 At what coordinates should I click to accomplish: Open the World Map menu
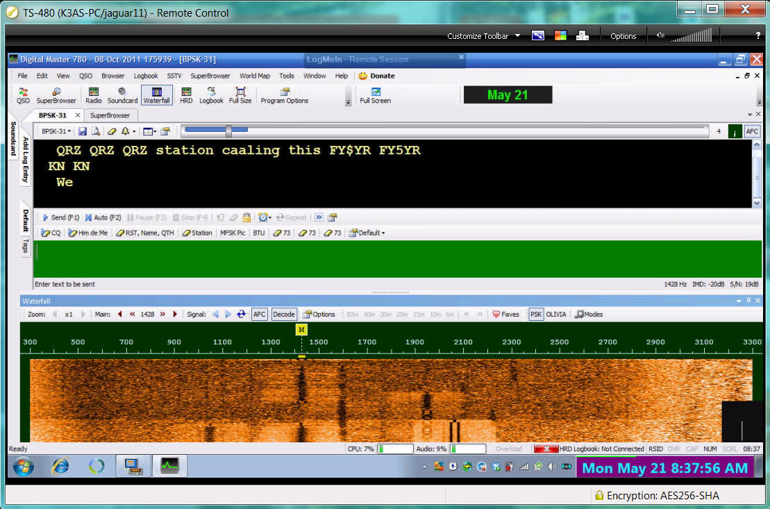pos(254,76)
